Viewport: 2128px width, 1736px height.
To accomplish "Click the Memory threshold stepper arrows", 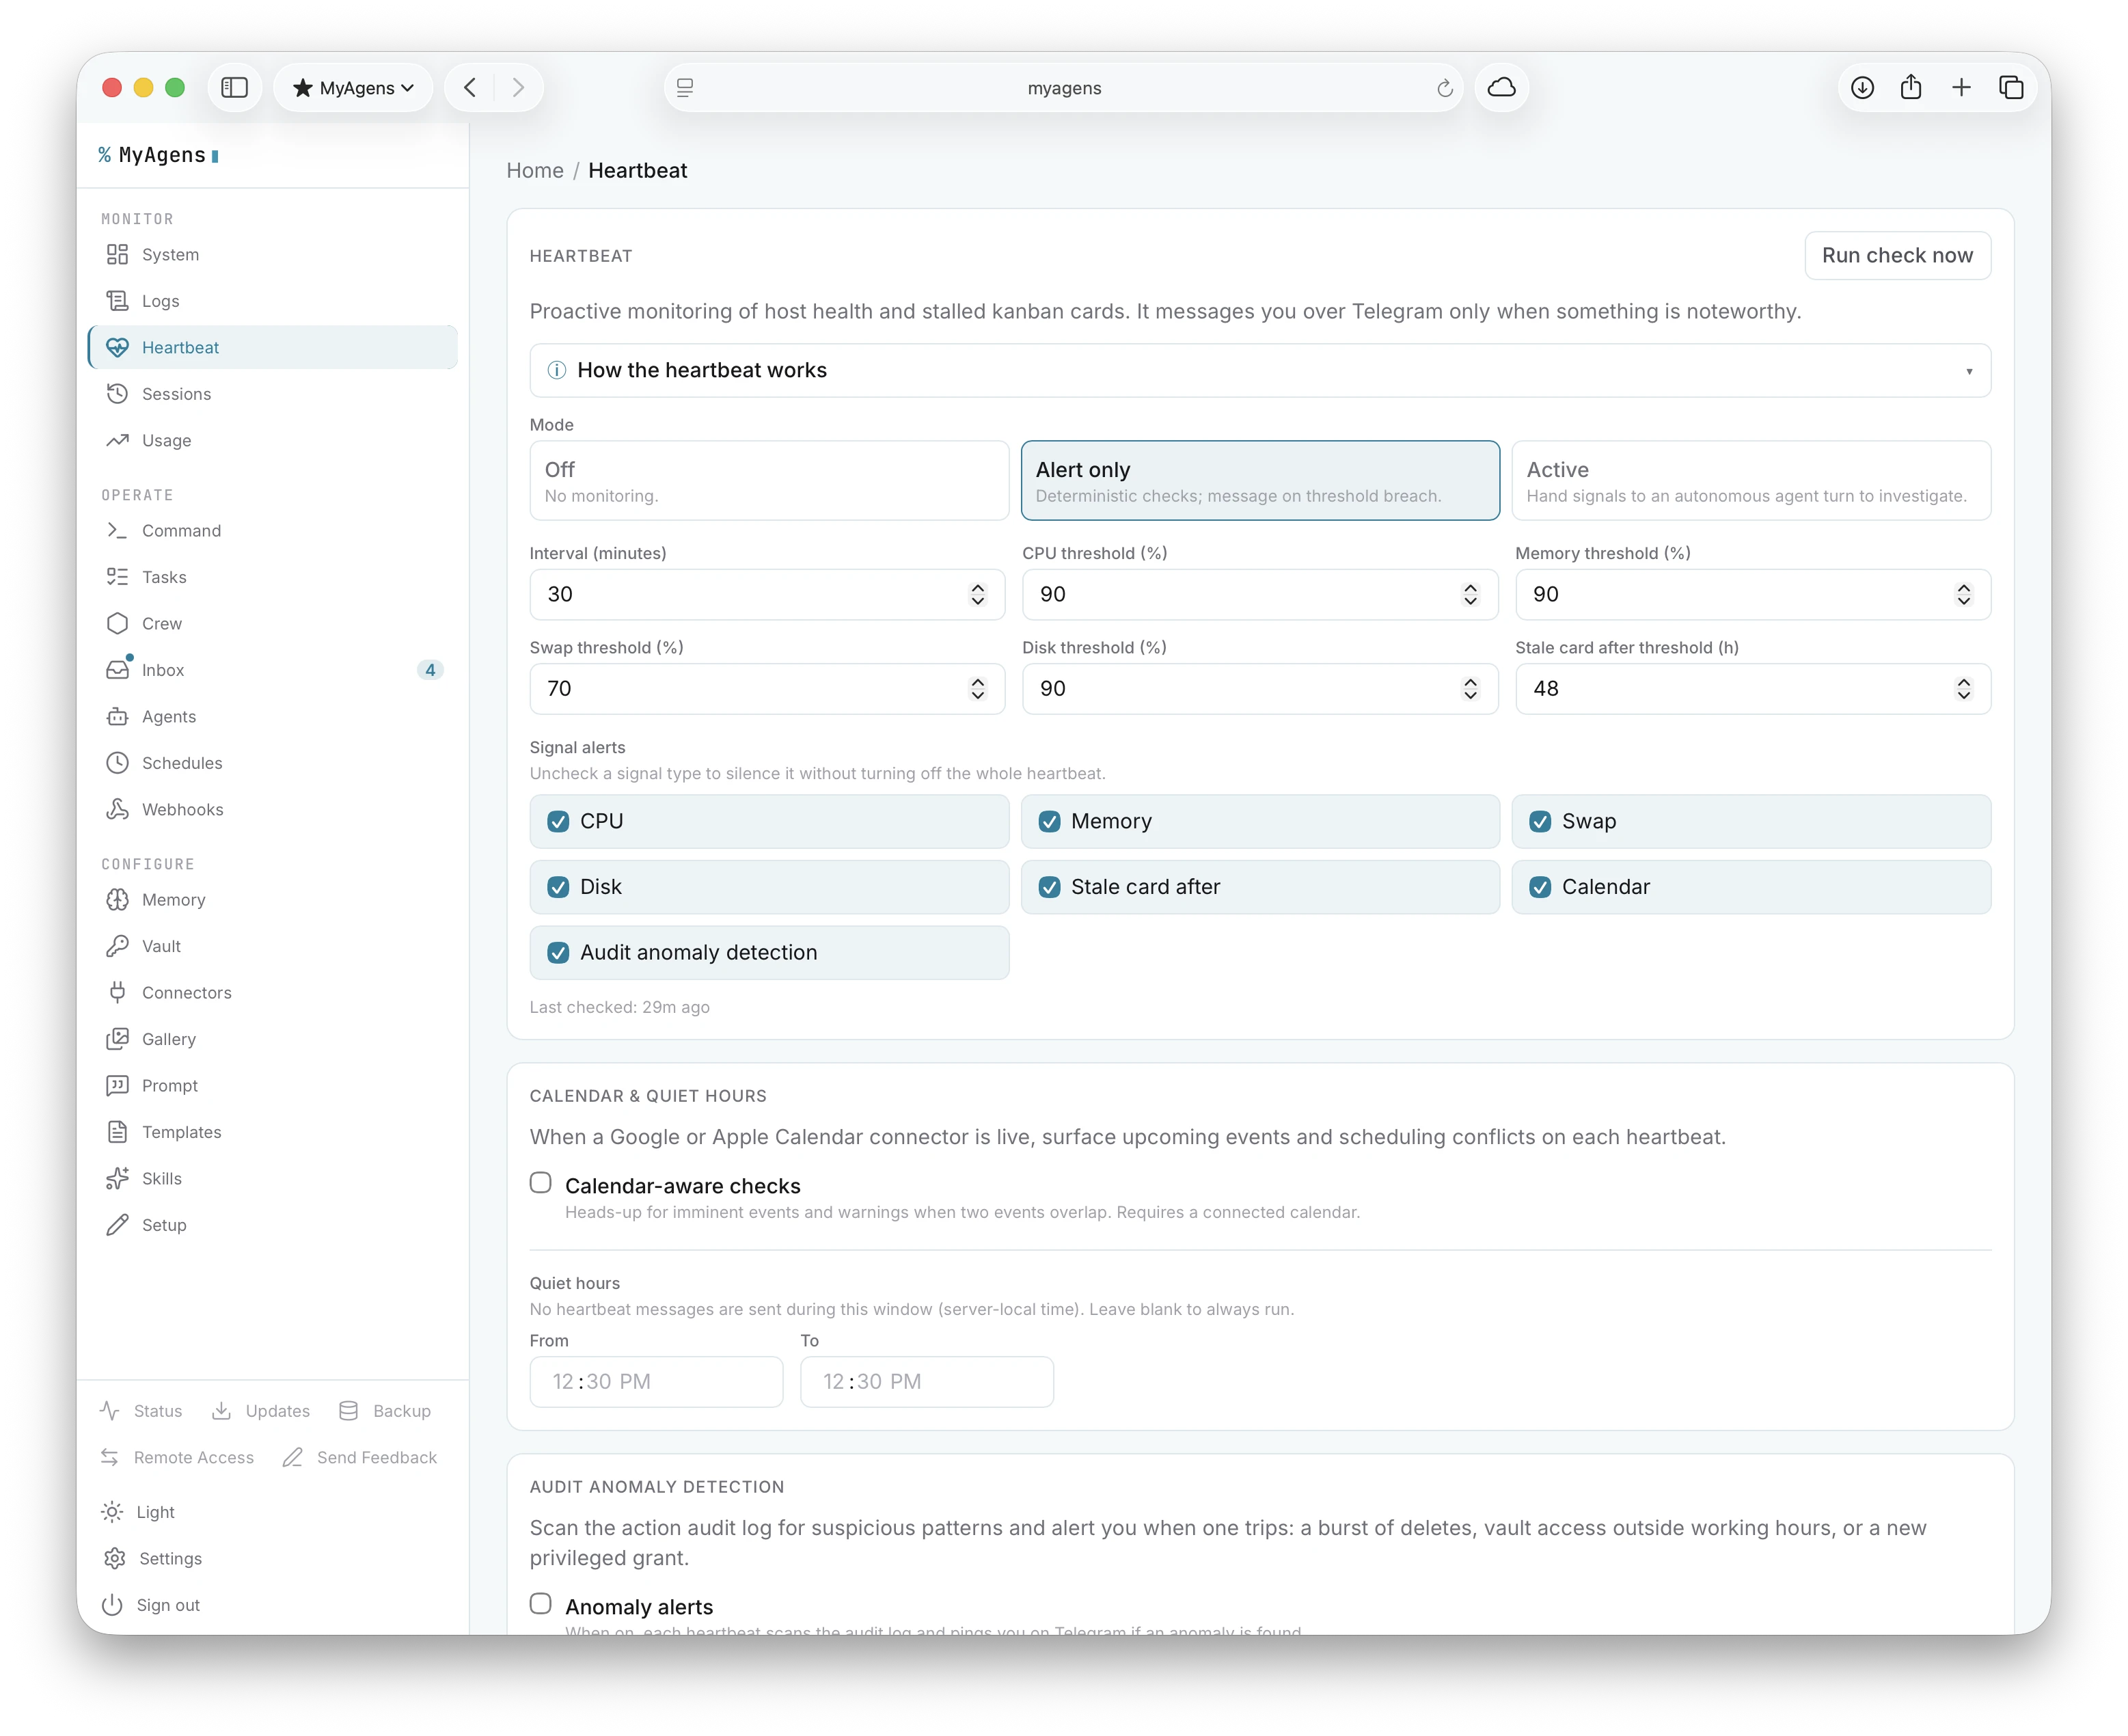I will tap(1963, 595).
